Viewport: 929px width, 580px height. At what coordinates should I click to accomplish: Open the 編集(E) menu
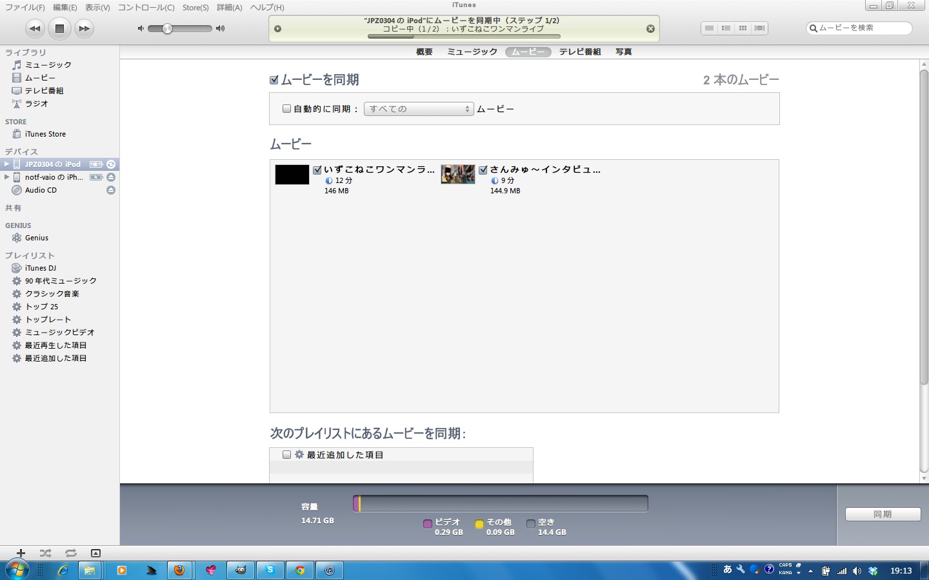click(65, 8)
